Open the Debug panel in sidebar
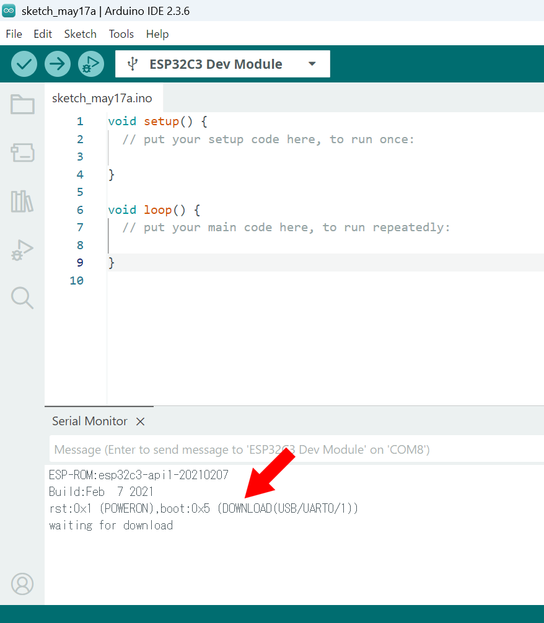The image size is (544, 623). click(x=22, y=250)
